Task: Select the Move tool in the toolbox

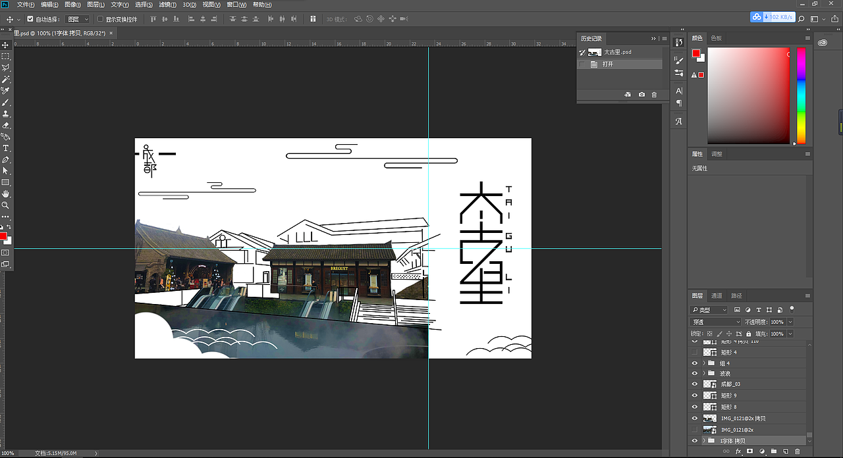Action: 6,45
